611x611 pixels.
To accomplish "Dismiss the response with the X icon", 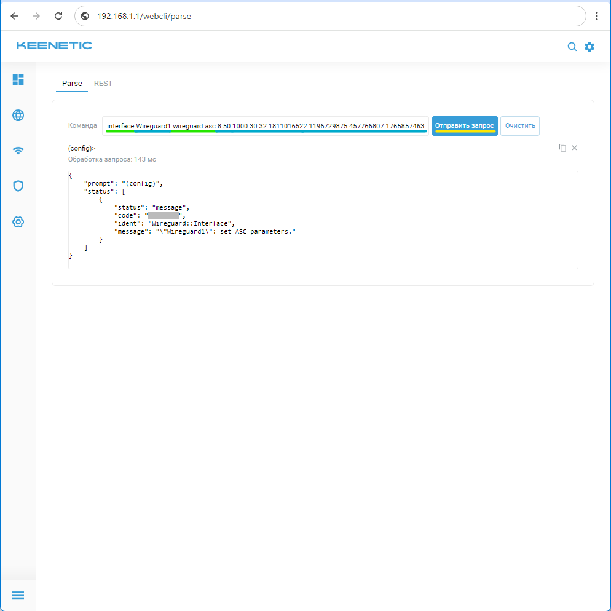I will [x=575, y=148].
